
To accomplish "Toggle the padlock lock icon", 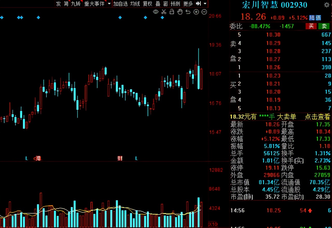I will (x=172, y=12).
